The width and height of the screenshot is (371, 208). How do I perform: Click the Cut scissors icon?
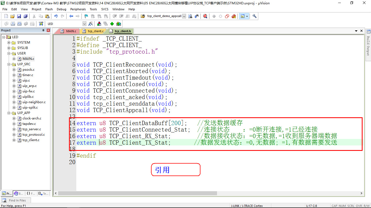(34, 16)
